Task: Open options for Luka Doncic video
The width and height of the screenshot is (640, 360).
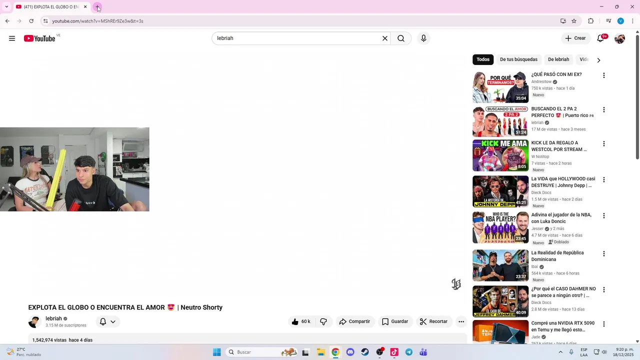Action: [x=603, y=215]
